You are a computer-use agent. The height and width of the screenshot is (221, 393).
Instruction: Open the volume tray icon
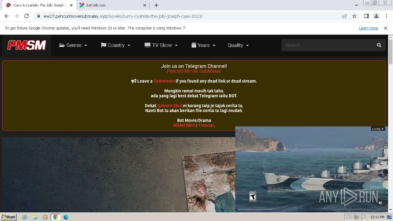coord(349,217)
